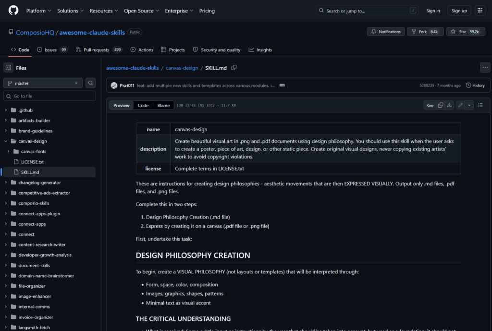The height and width of the screenshot is (331, 492).
Task: Edit this file with the pencil icon
Action: [x=460, y=105]
